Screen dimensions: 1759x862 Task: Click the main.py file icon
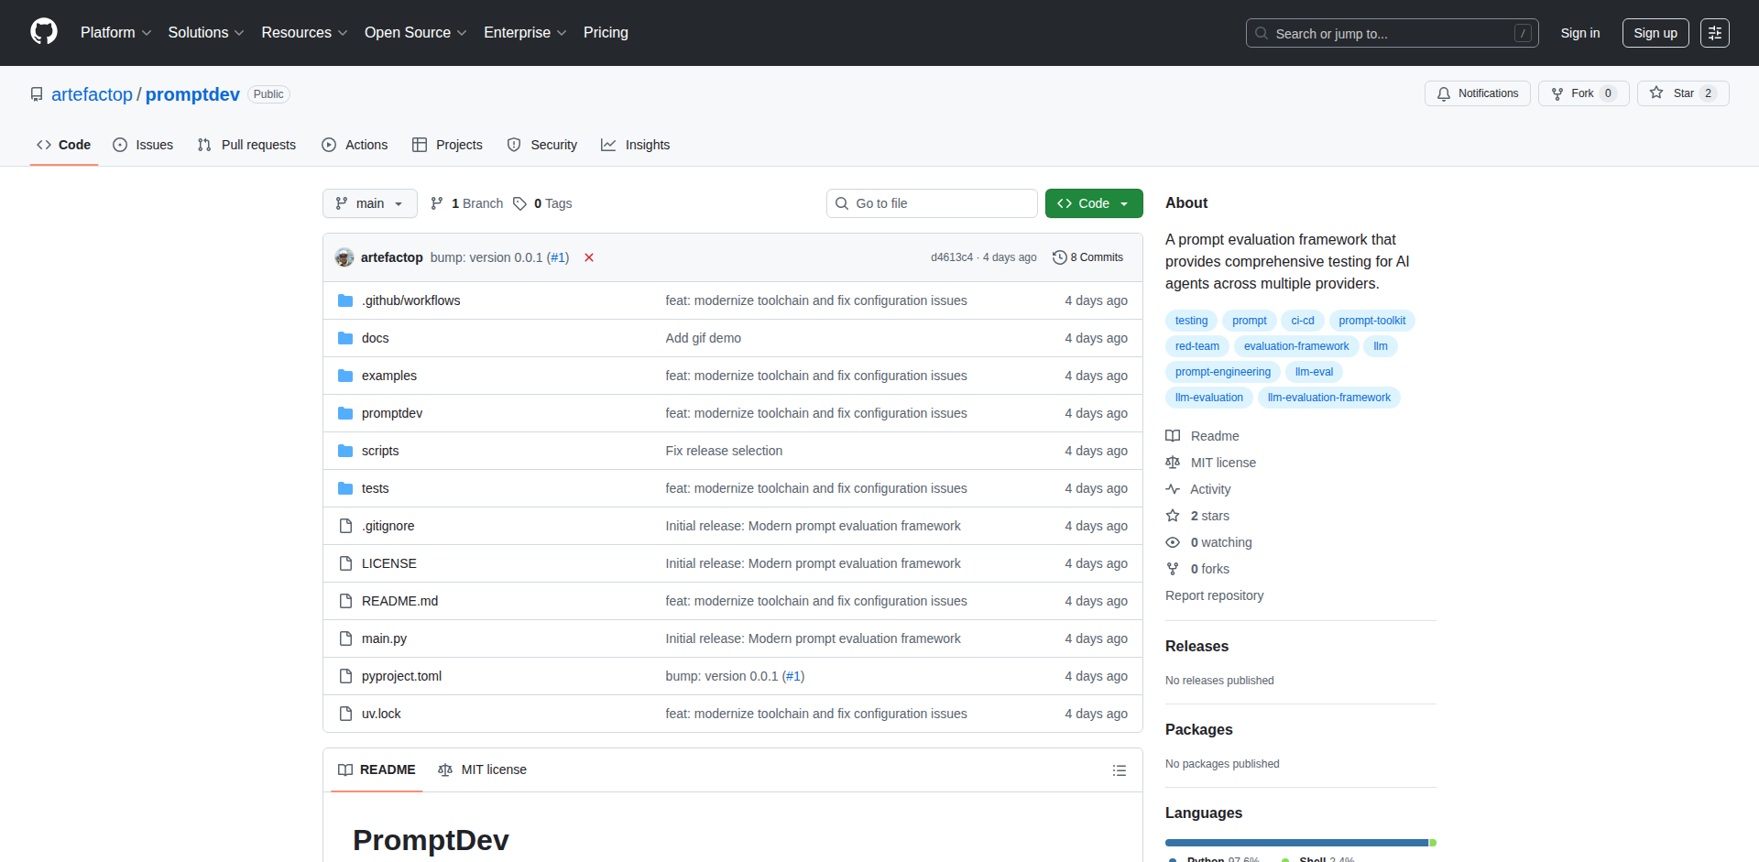point(345,638)
